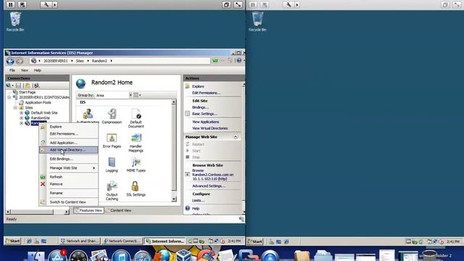This screenshot has width=464, height=261.
Task: Open Network Connections taskbar button
Action: click(x=122, y=241)
